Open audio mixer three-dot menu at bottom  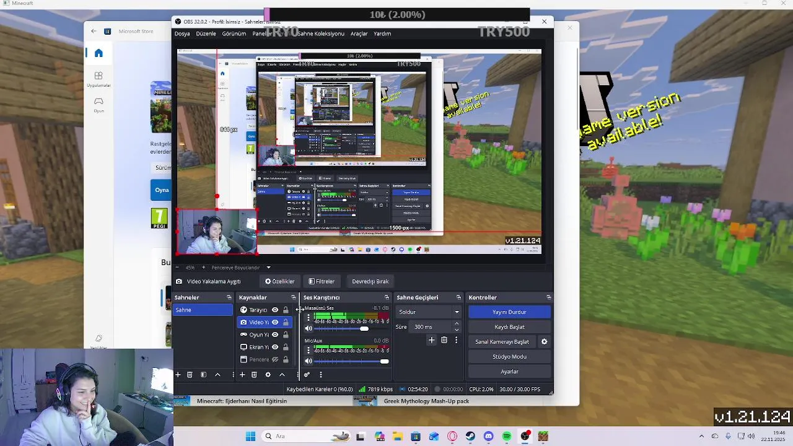click(320, 375)
